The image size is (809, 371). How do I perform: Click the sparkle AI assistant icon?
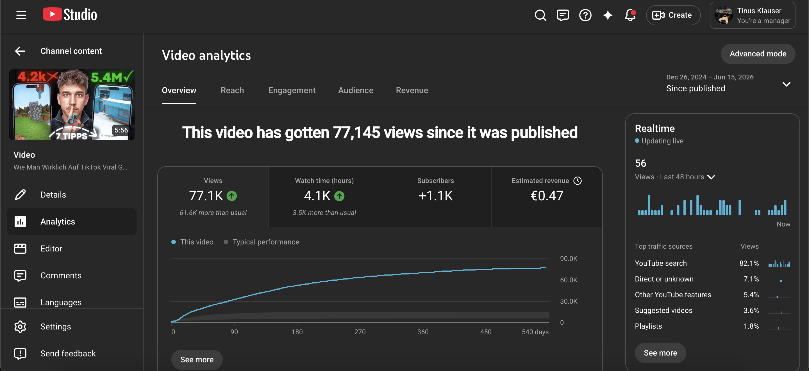click(608, 15)
